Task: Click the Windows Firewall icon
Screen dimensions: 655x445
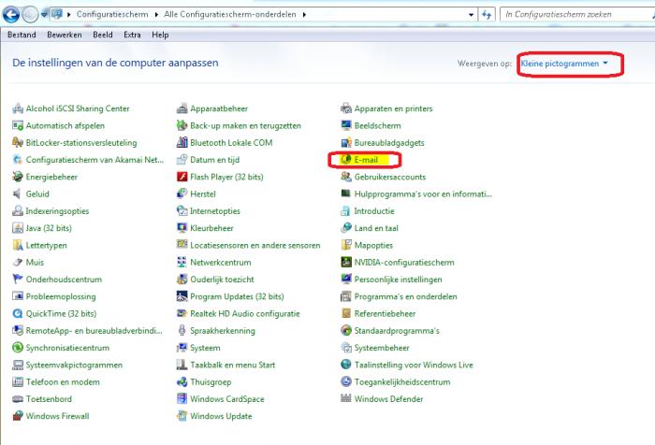Action: (18, 416)
